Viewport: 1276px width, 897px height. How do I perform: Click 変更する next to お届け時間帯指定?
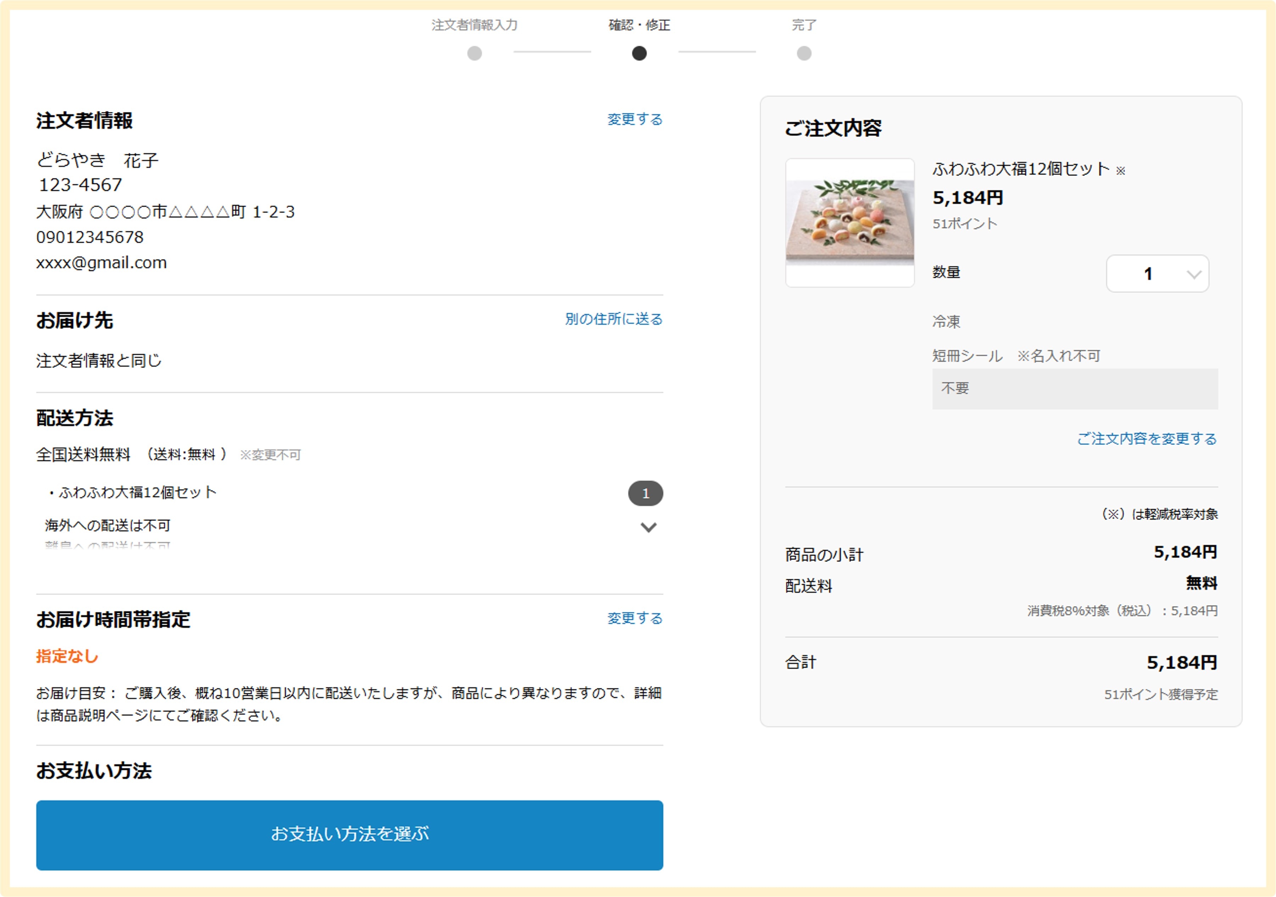pos(634,618)
